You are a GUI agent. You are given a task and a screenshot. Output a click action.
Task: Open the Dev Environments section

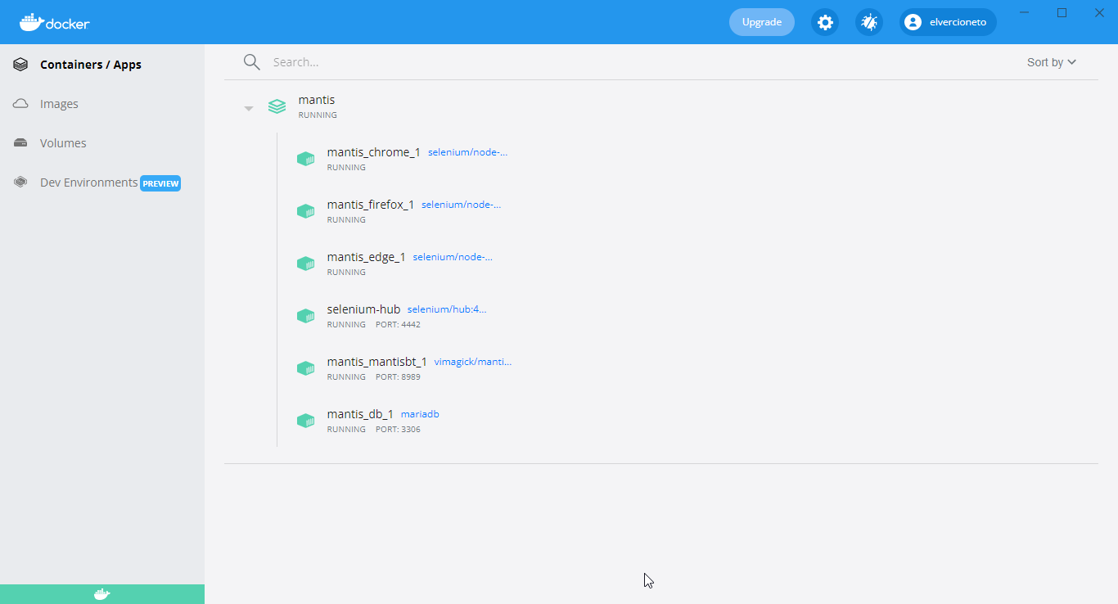89,183
